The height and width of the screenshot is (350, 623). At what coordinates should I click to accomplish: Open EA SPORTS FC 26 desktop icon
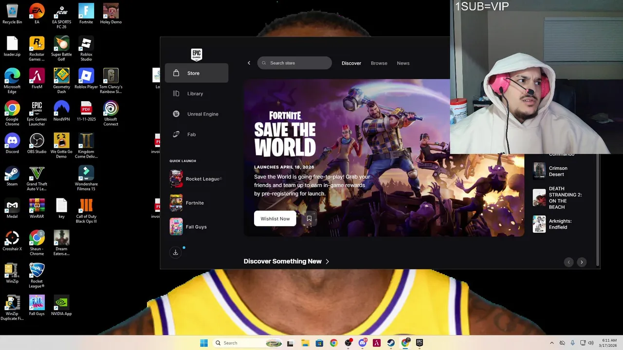(x=61, y=16)
